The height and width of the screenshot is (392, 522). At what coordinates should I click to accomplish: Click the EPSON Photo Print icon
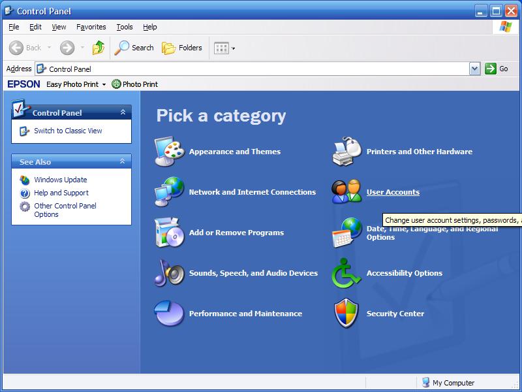click(x=116, y=84)
